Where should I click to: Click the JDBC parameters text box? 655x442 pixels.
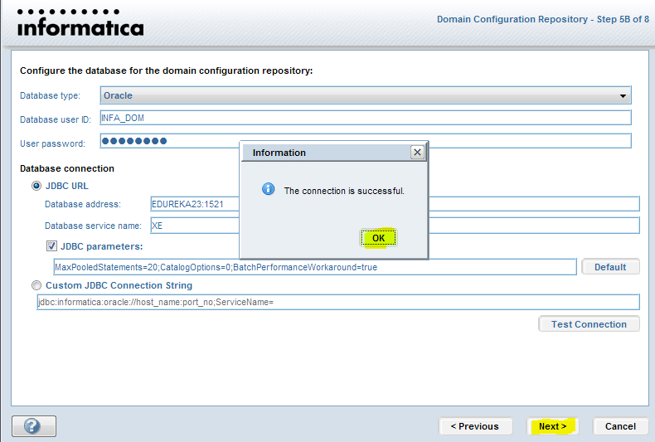(313, 267)
